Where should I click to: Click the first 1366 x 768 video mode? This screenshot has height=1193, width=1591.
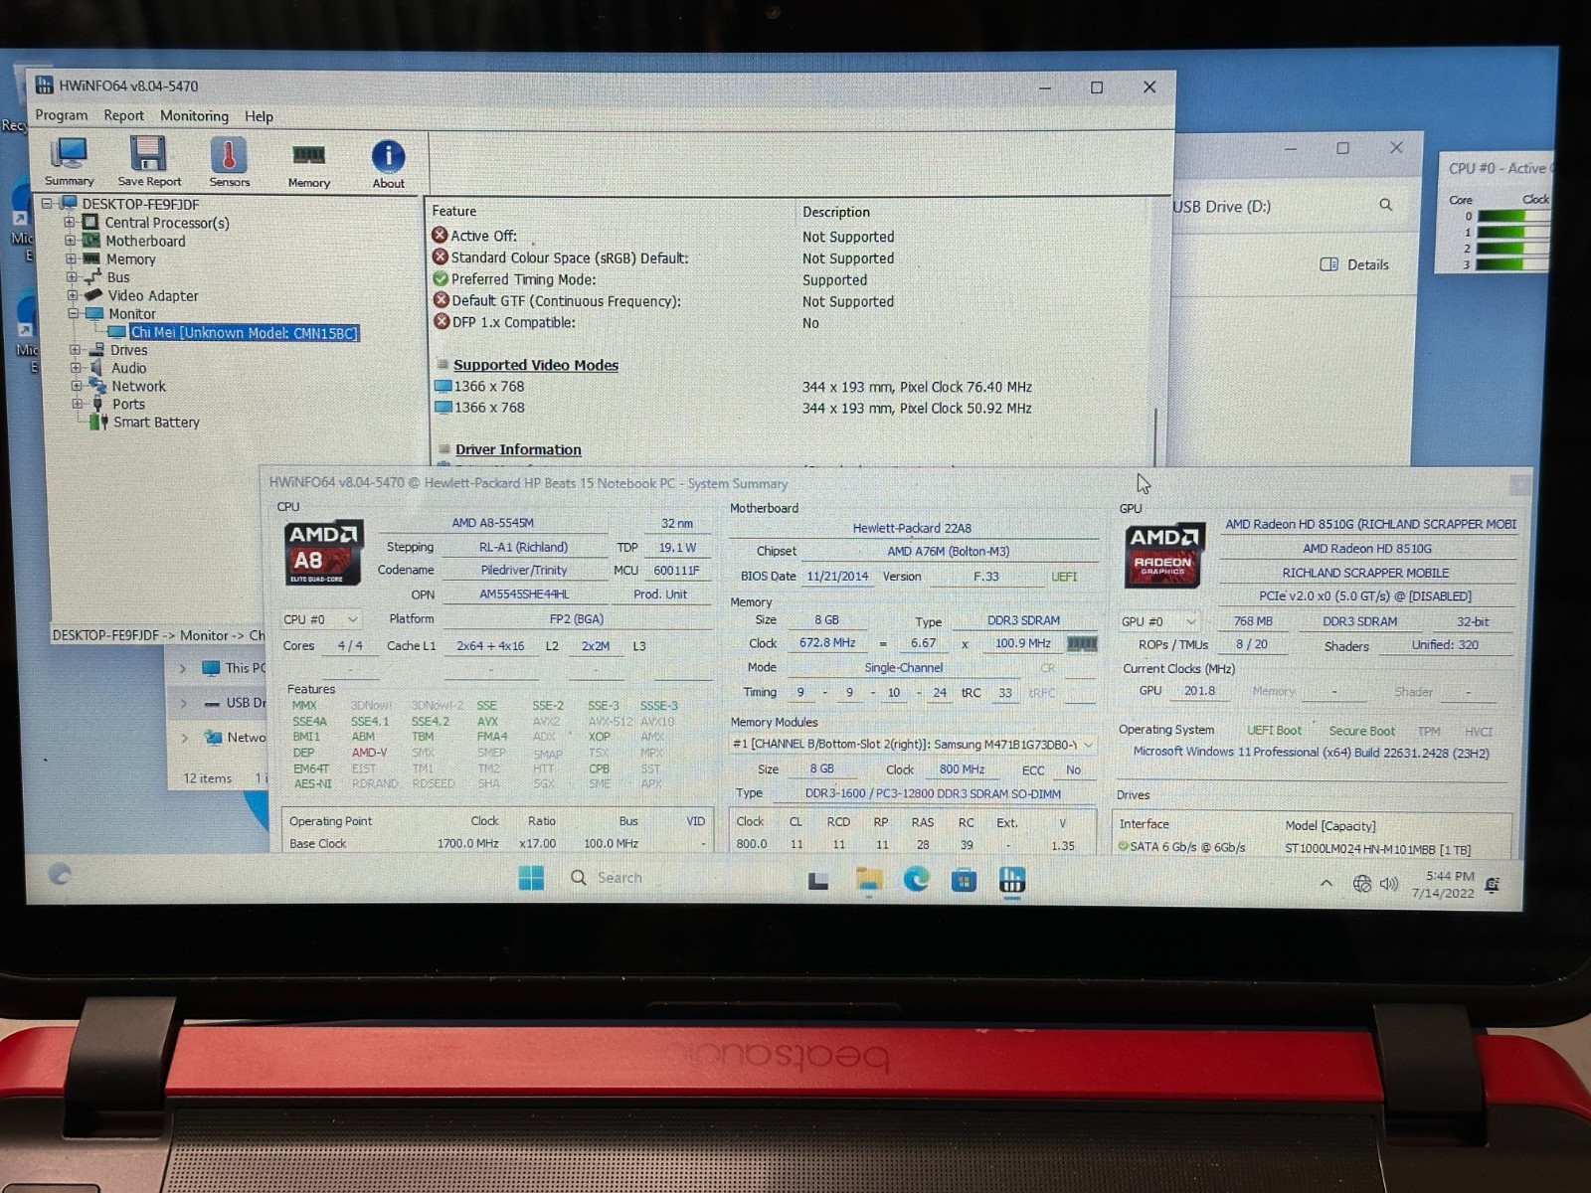(x=488, y=387)
